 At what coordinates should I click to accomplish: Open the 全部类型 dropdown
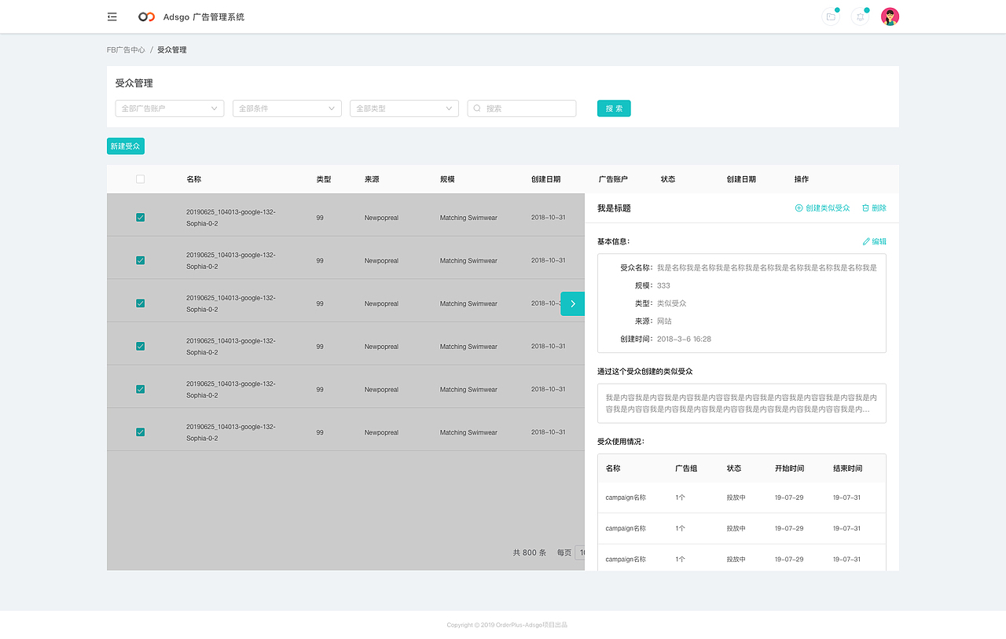tap(404, 108)
